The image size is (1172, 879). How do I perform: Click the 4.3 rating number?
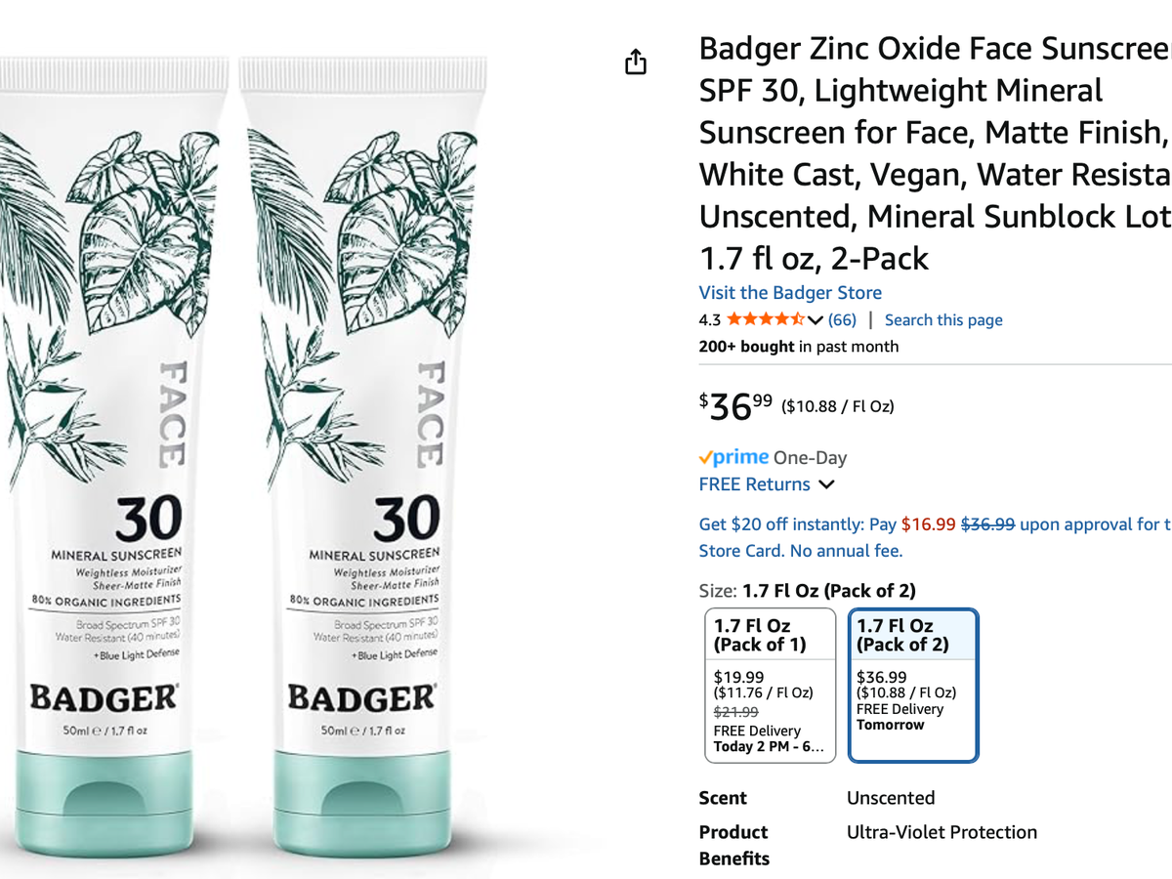click(710, 319)
